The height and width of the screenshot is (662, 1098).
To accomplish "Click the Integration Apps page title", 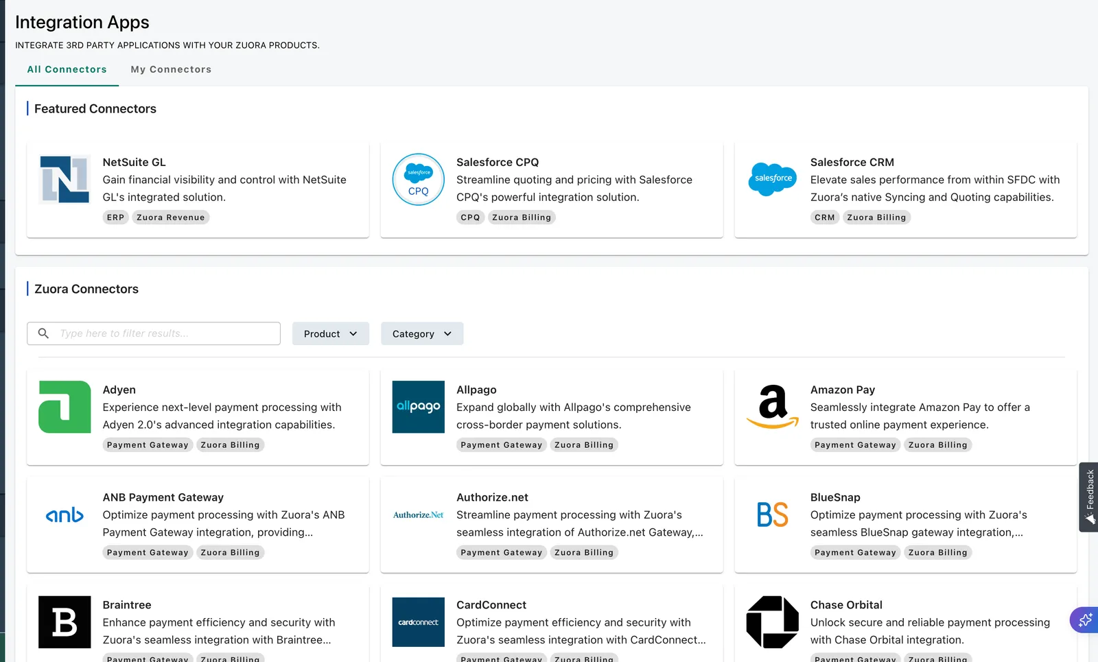I will 82,23.
